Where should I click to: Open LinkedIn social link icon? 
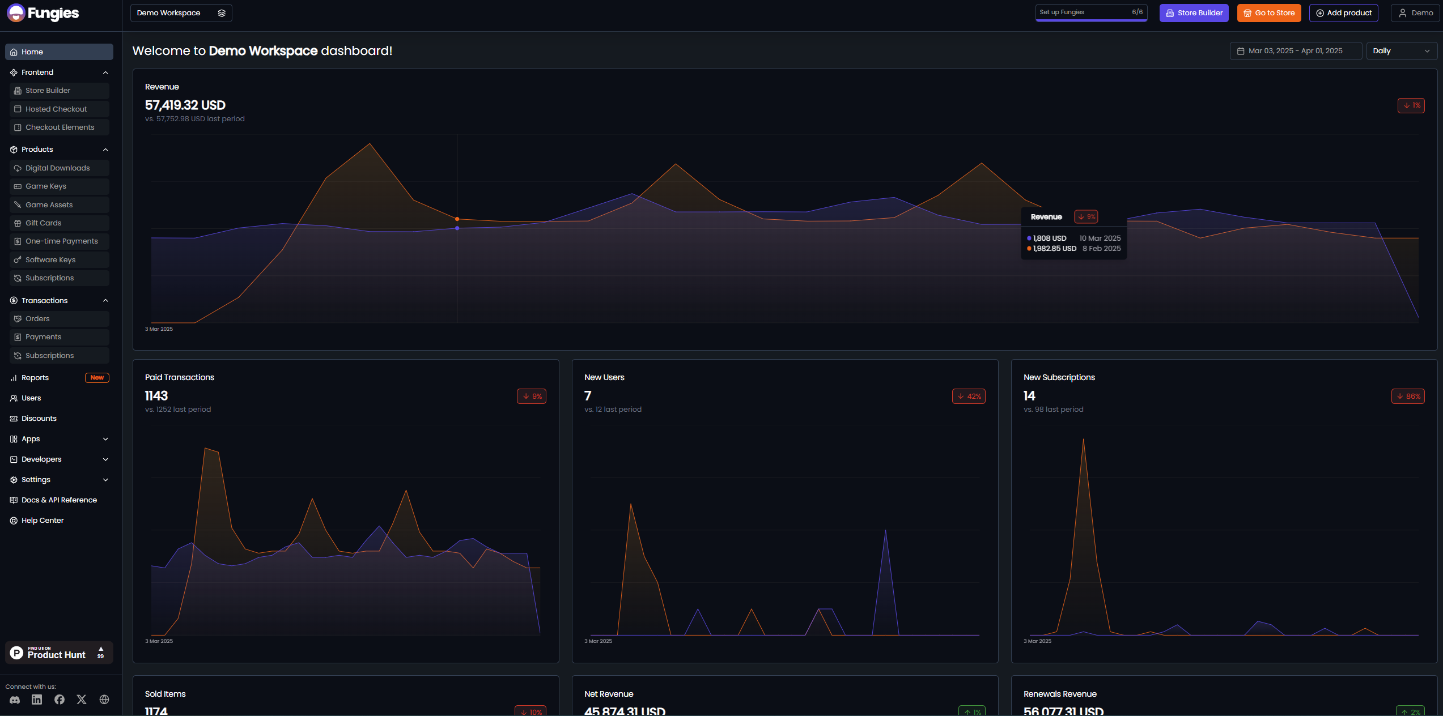point(37,700)
